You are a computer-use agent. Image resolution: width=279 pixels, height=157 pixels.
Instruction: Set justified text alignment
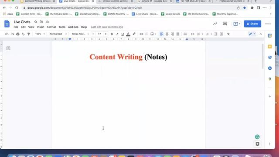[x=178, y=34]
